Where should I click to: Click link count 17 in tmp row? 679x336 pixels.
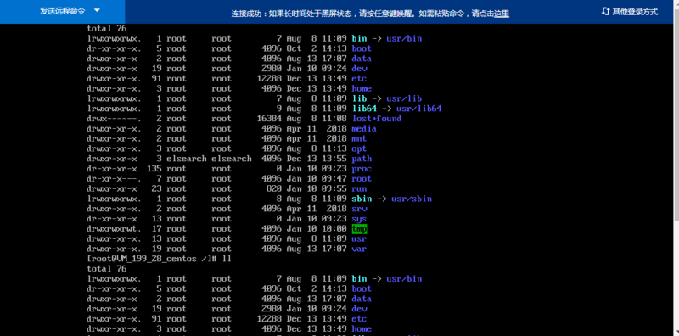[x=157, y=228]
